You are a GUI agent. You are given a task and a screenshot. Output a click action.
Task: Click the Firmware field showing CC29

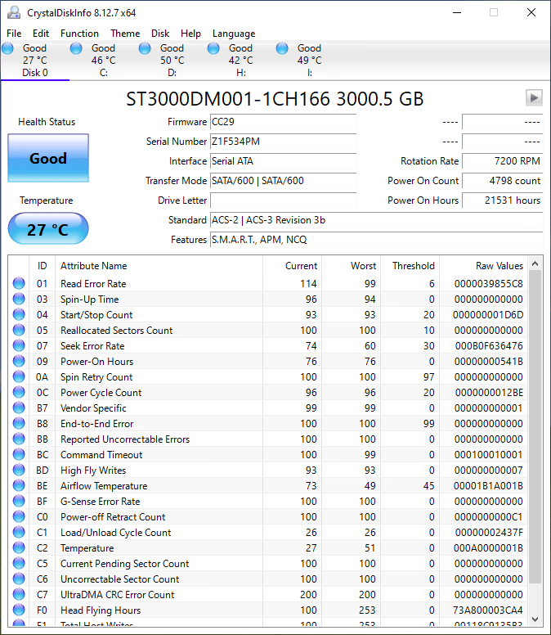tap(283, 122)
